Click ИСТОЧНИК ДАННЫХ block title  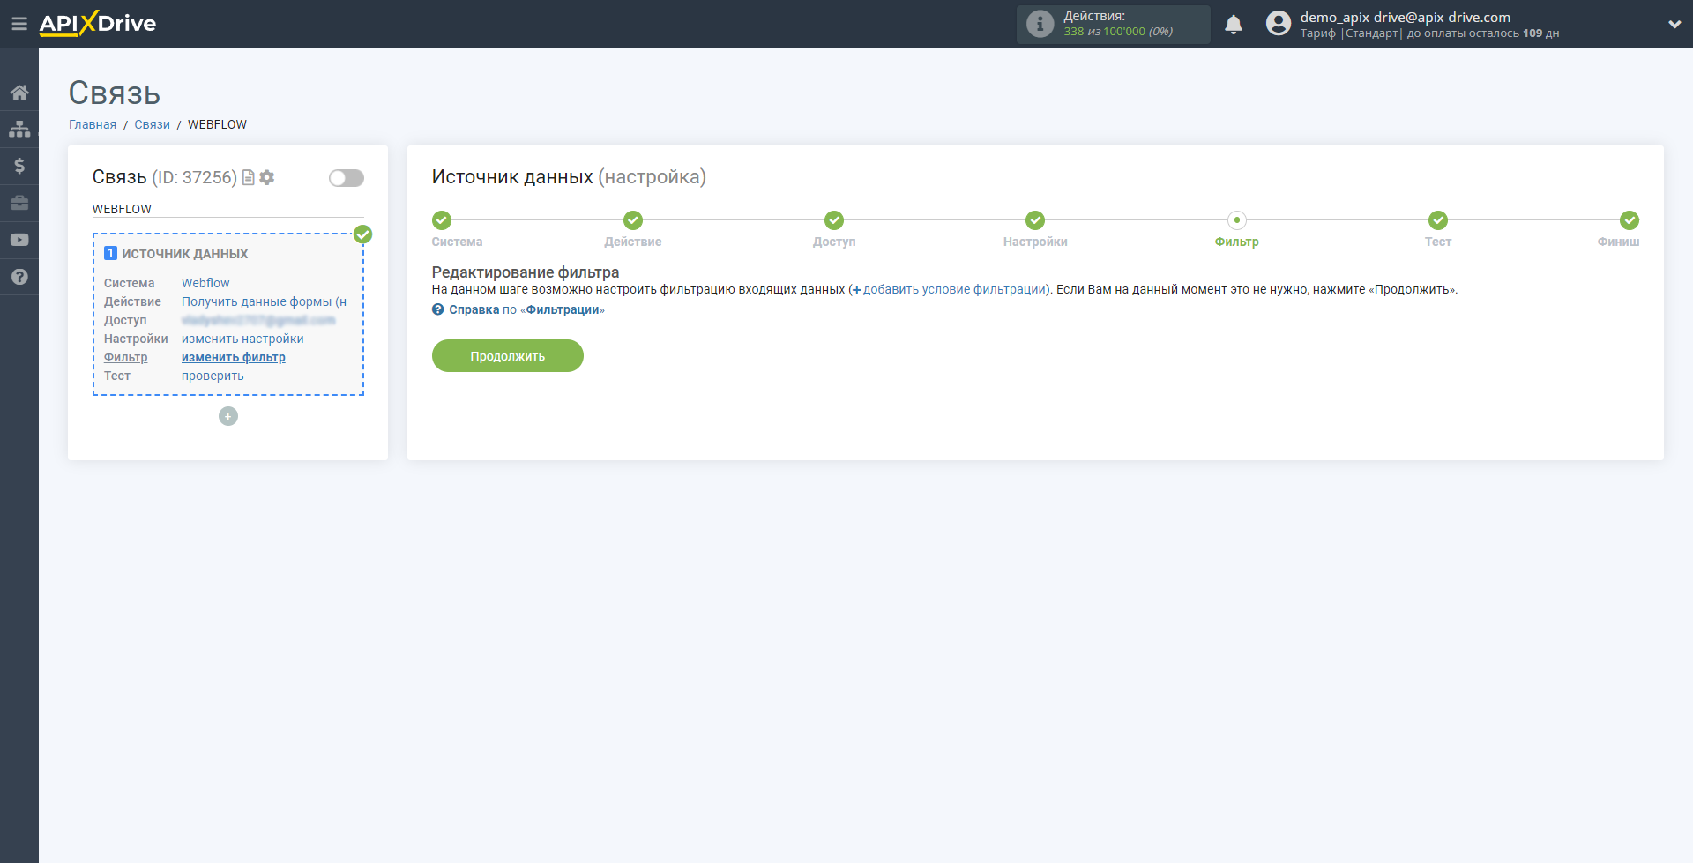pos(185,254)
